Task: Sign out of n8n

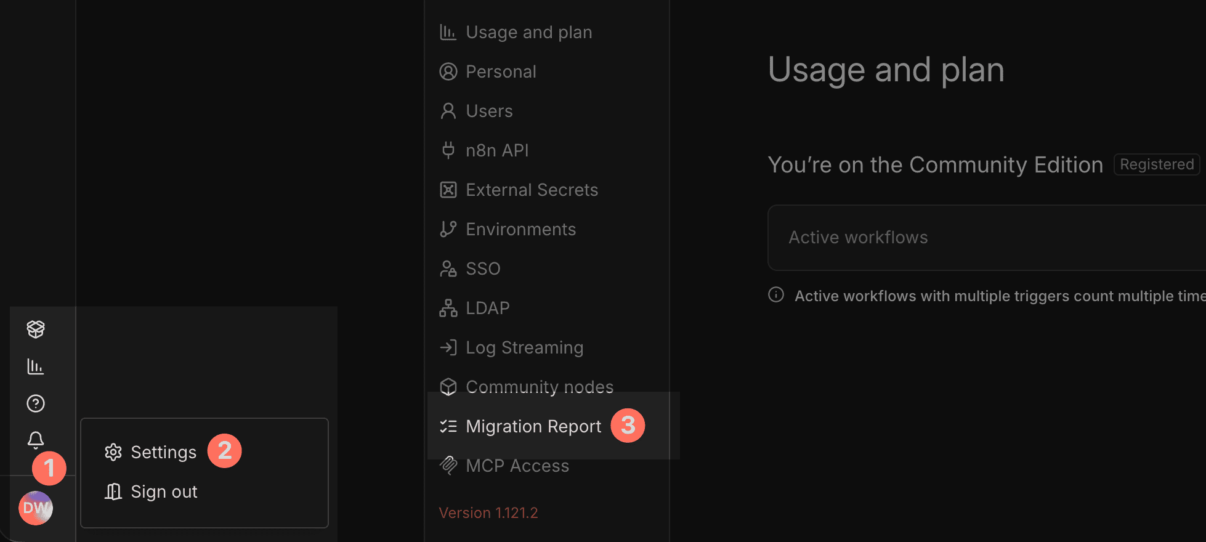Action: coord(163,491)
